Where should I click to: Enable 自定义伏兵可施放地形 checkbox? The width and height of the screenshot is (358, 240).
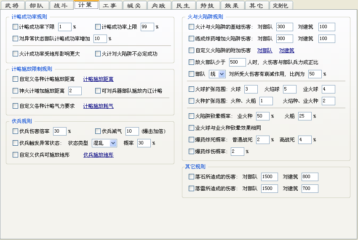(15, 155)
